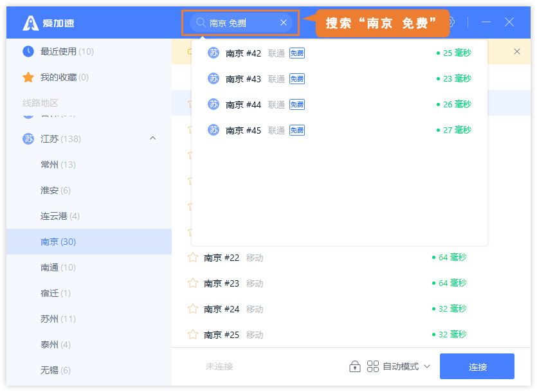Click the 苏 icon on 南京 #44 row
Viewport: 537px width, 392px height.
214,104
